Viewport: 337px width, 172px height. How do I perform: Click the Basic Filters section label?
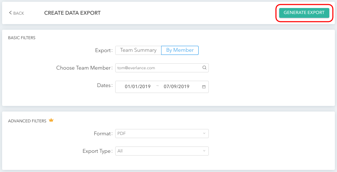click(22, 38)
